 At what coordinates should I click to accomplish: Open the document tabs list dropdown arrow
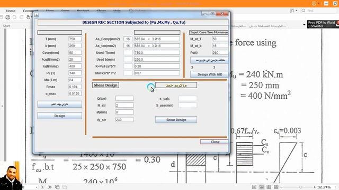[x=304, y=25]
